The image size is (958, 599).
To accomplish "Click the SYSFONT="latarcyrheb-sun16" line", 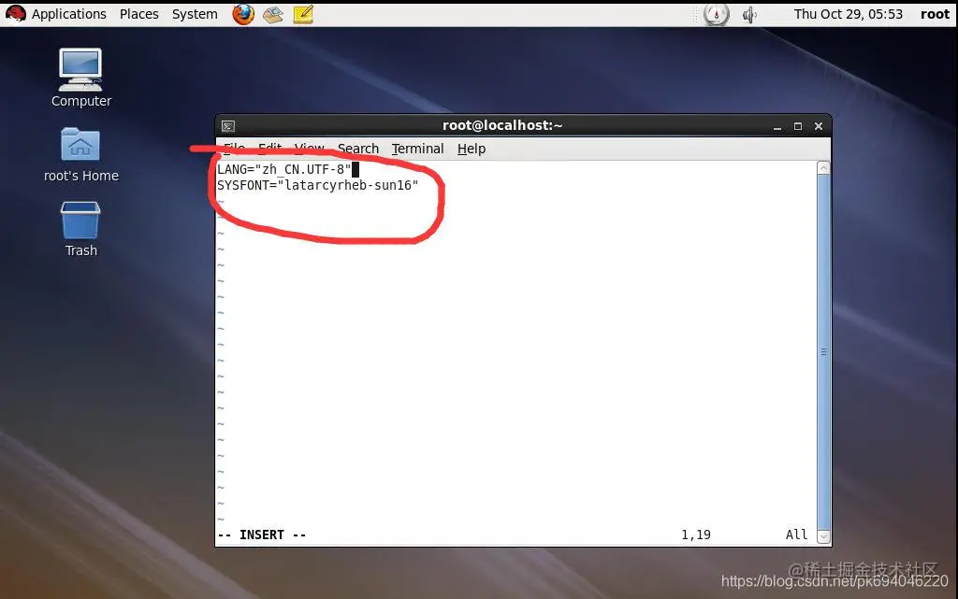I will (318, 185).
